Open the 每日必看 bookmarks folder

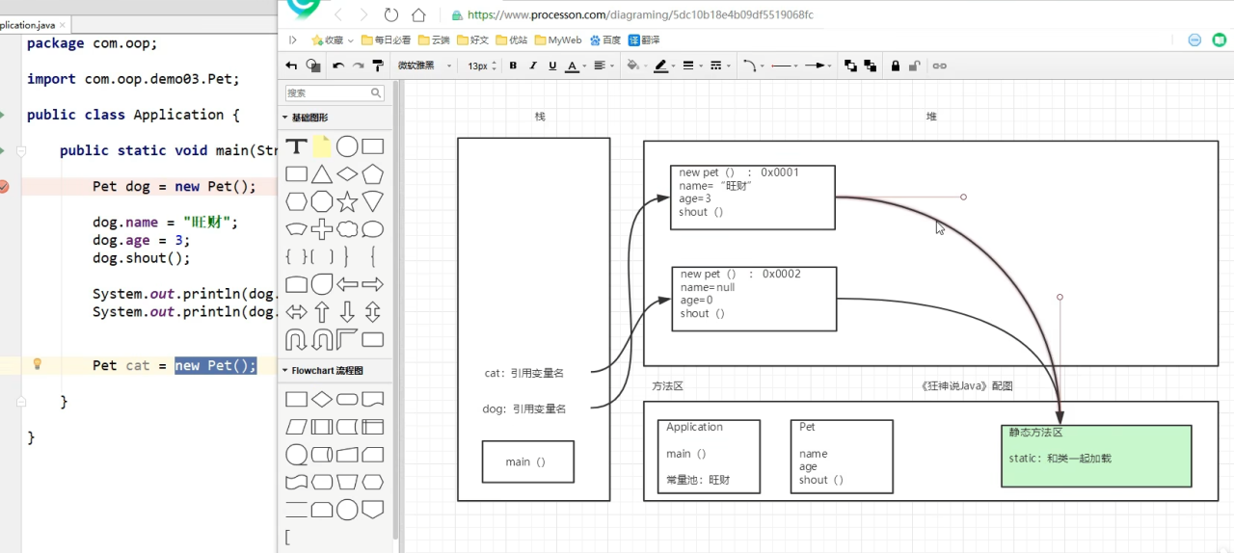[386, 40]
